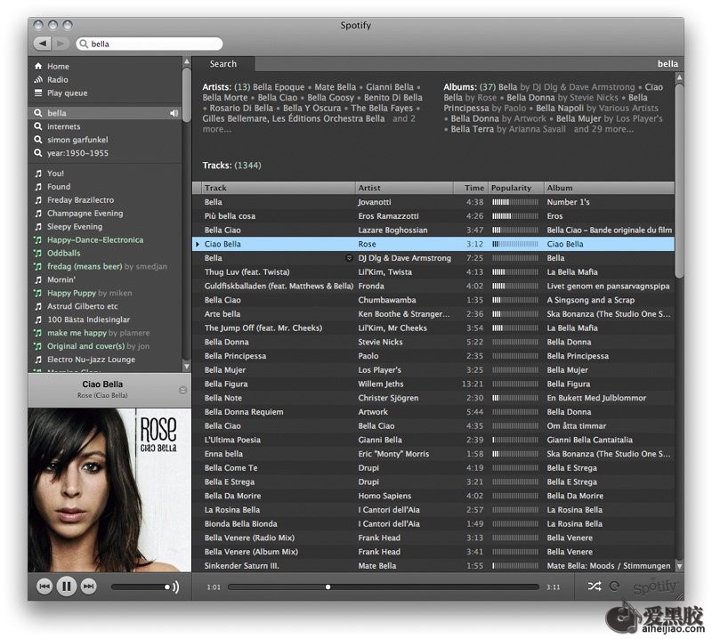Sort by Time column header

coord(471,188)
